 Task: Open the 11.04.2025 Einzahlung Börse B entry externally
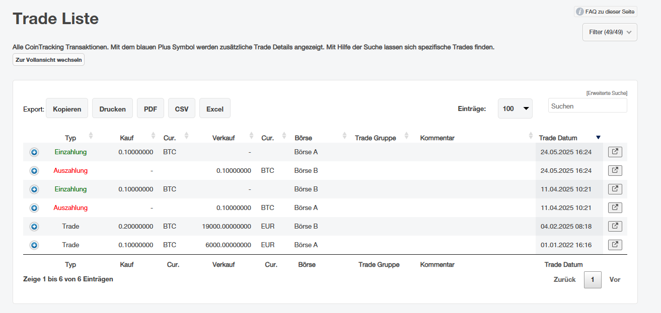615,189
